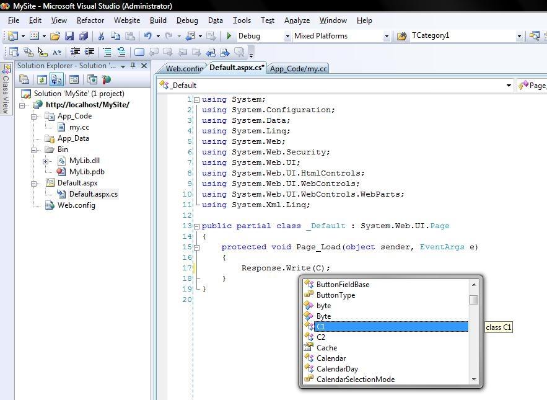The image size is (547, 400).
Task: Click the IntelliSense list scrollbar thumb
Action: (x=473, y=300)
